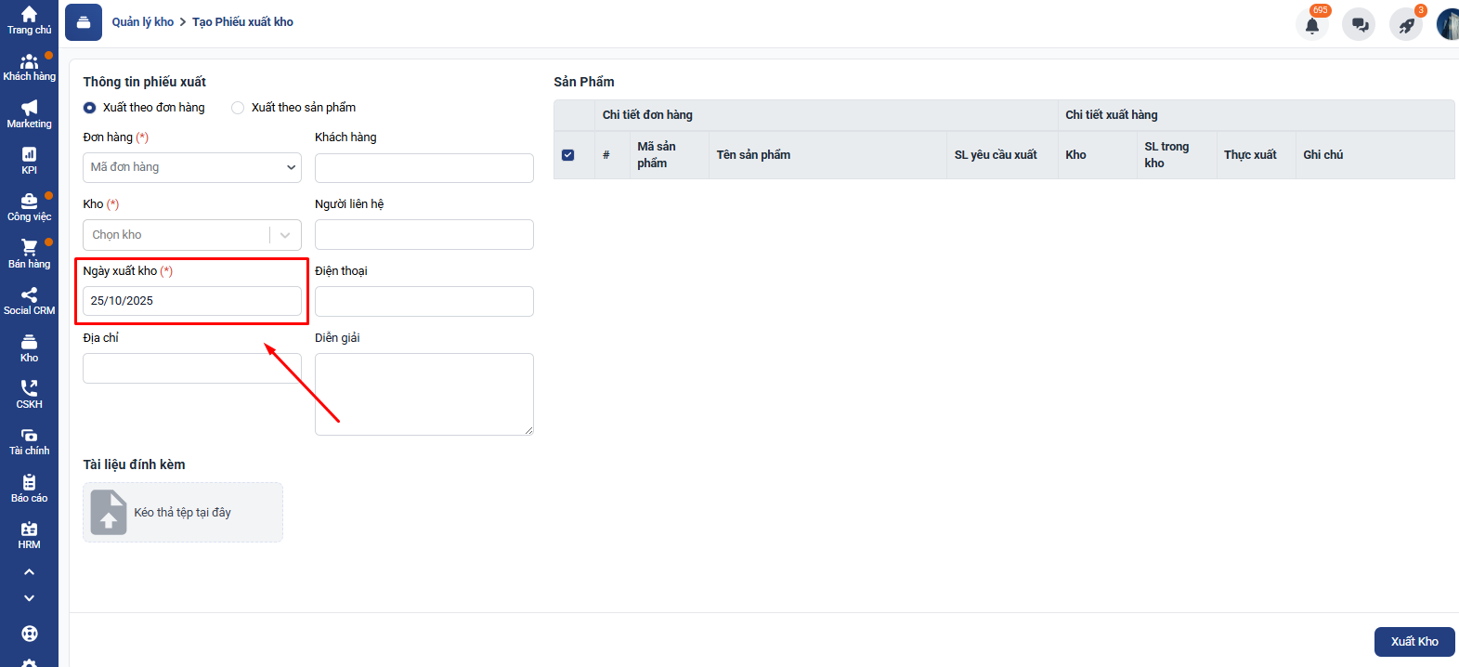Click the Kéo thả tệp upload area
Screen dimensions: 1459x667
tap(183, 512)
